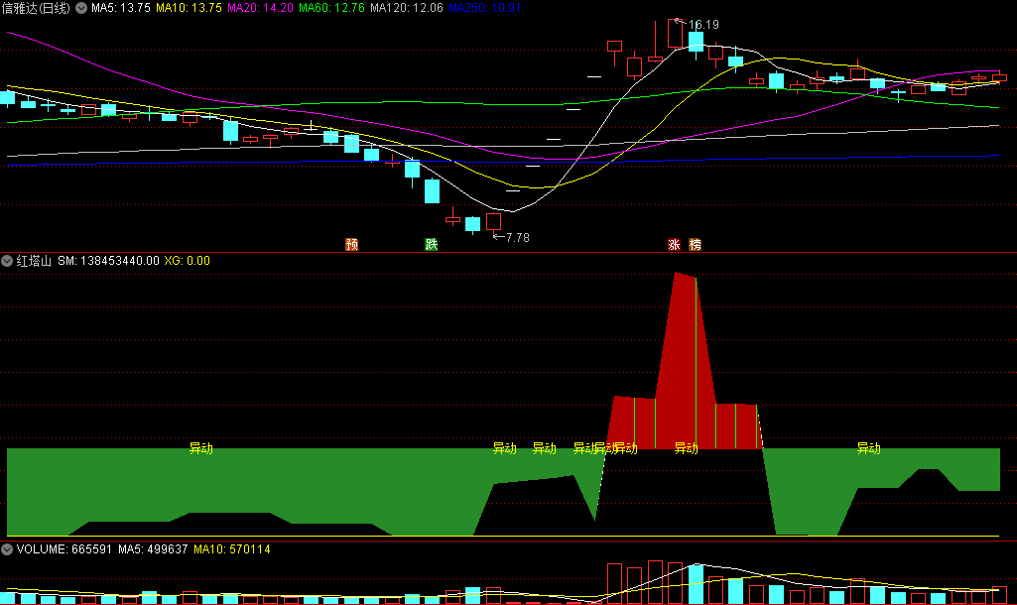Select the volume MA10: 570114 label
The height and width of the screenshot is (605, 1017).
[x=231, y=549]
